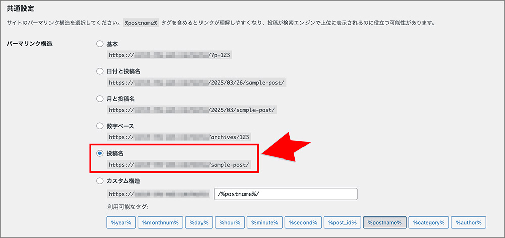The height and width of the screenshot is (238, 505).
Task: Add the %post_id% tag
Action: (342, 222)
